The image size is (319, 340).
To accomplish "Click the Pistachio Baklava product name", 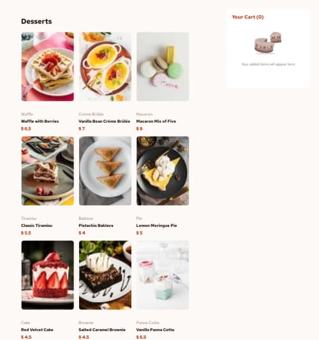I will 96,226.
